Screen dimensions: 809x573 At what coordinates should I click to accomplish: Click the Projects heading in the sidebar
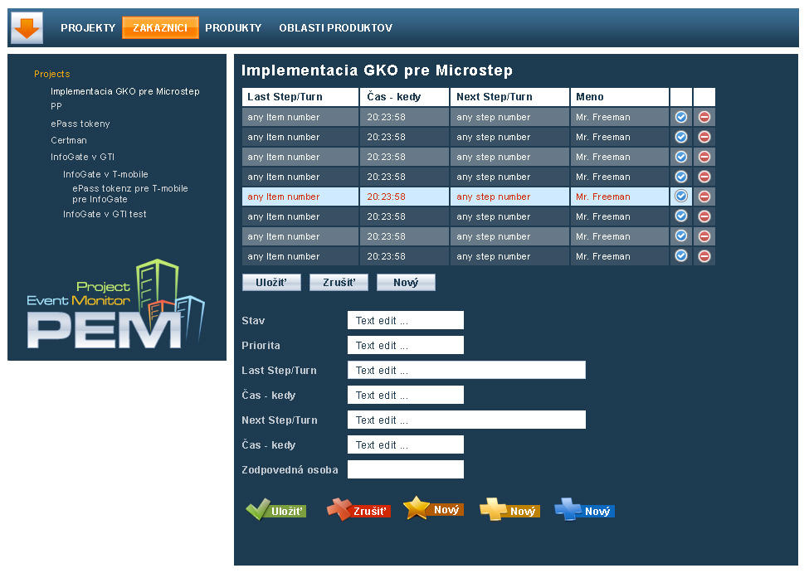tap(52, 75)
